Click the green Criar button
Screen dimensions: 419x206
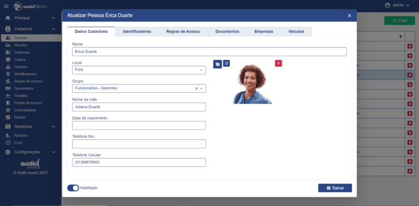coord(399,21)
